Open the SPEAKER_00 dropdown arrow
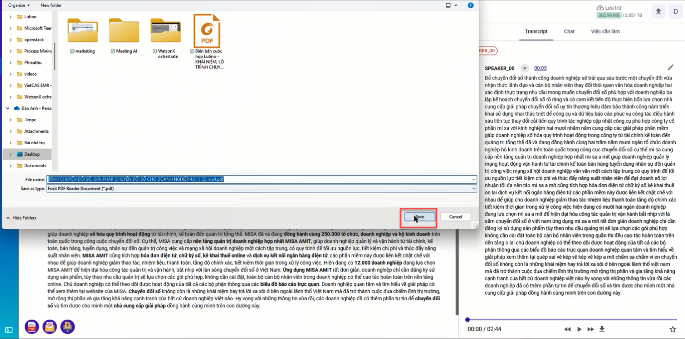 524,68
